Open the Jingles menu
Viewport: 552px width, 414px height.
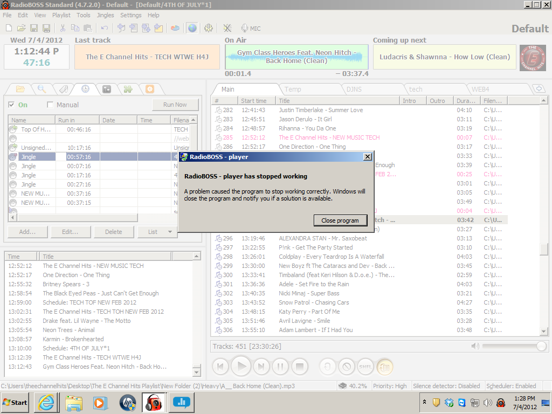point(105,15)
